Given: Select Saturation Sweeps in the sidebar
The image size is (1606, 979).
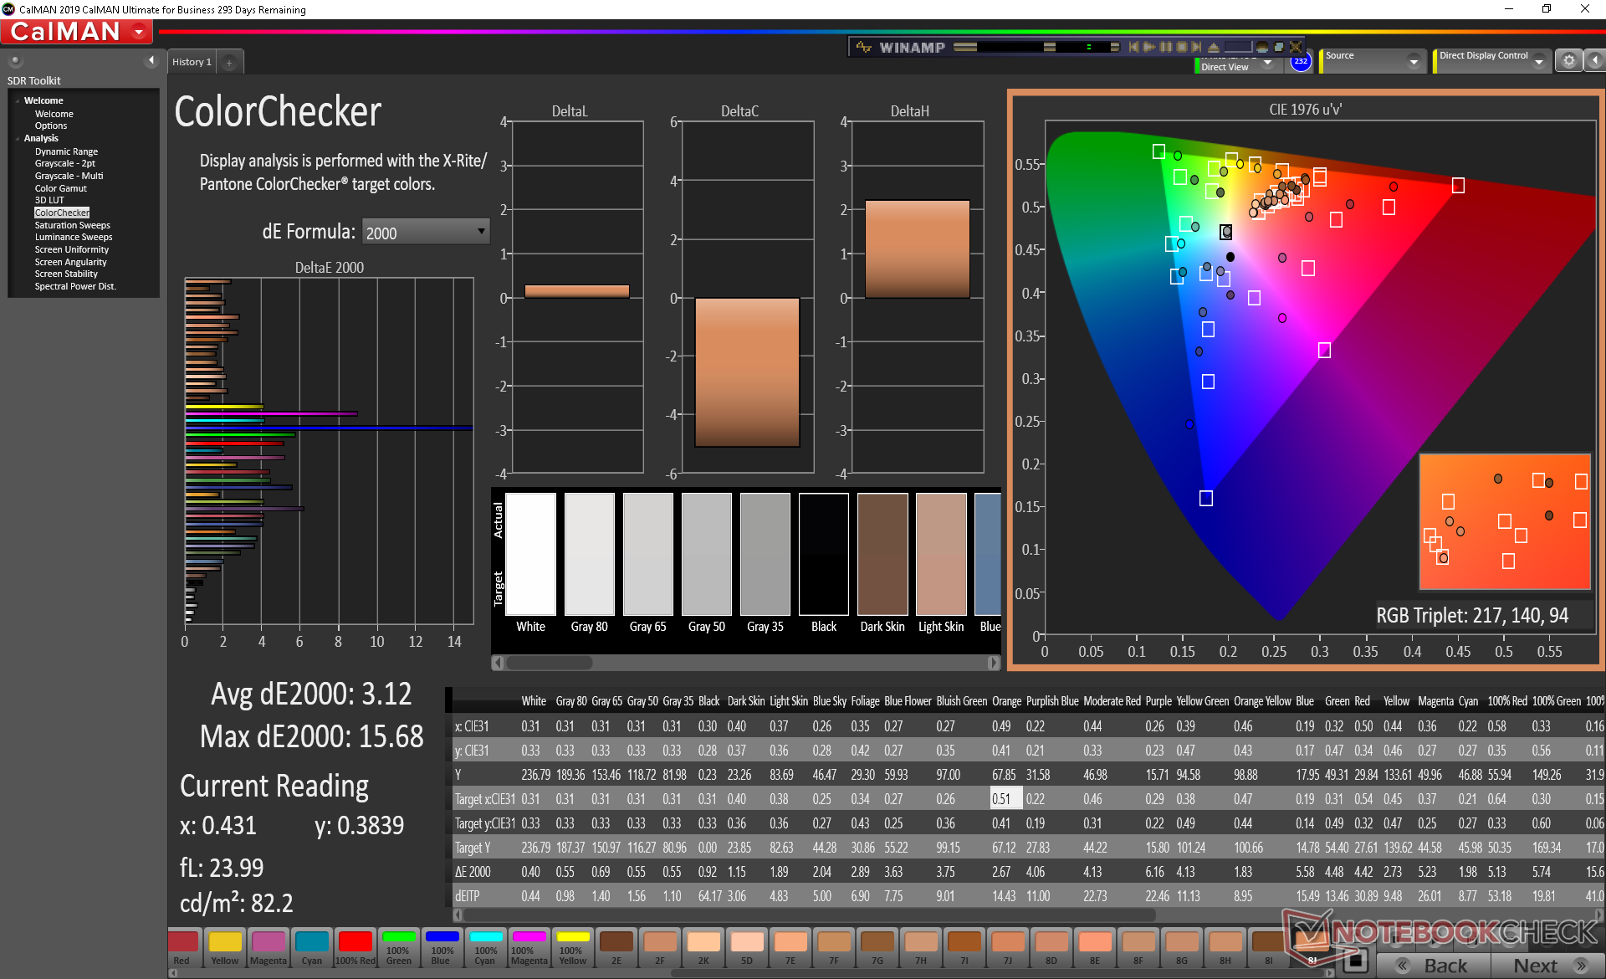Looking at the screenshot, I should [72, 225].
